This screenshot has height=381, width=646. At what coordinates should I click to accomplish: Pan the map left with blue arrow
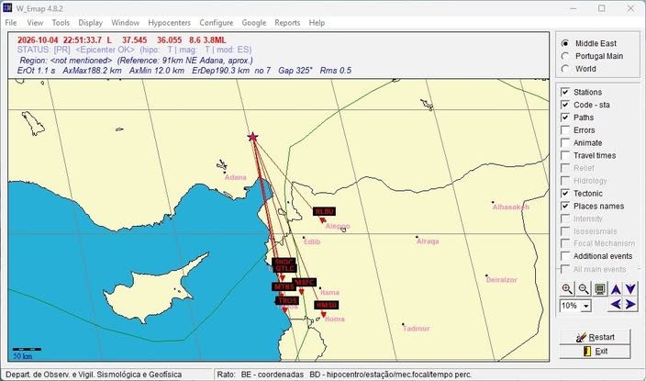pyautogui.click(x=616, y=304)
